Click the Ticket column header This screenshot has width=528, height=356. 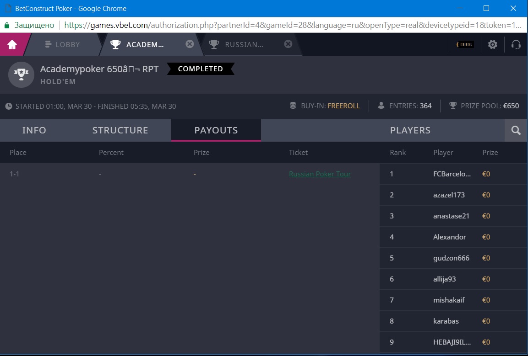point(299,153)
